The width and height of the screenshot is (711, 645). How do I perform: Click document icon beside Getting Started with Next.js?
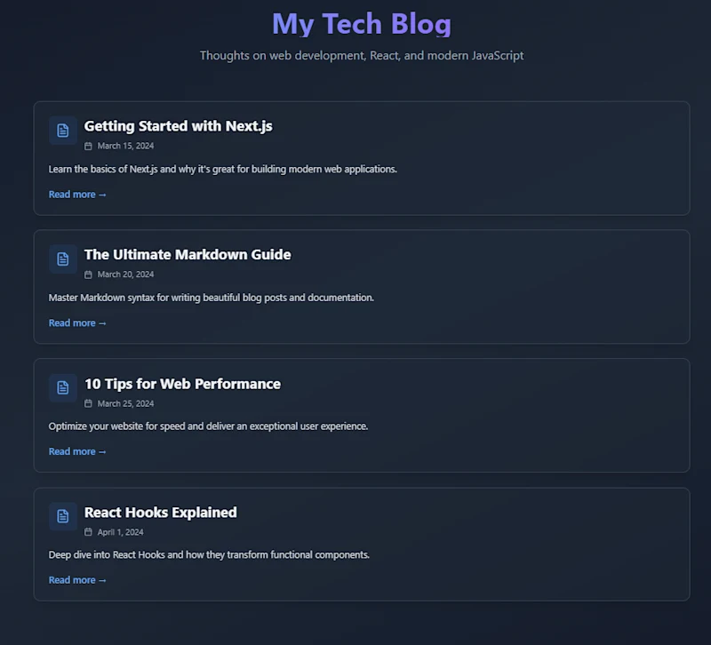tap(63, 131)
